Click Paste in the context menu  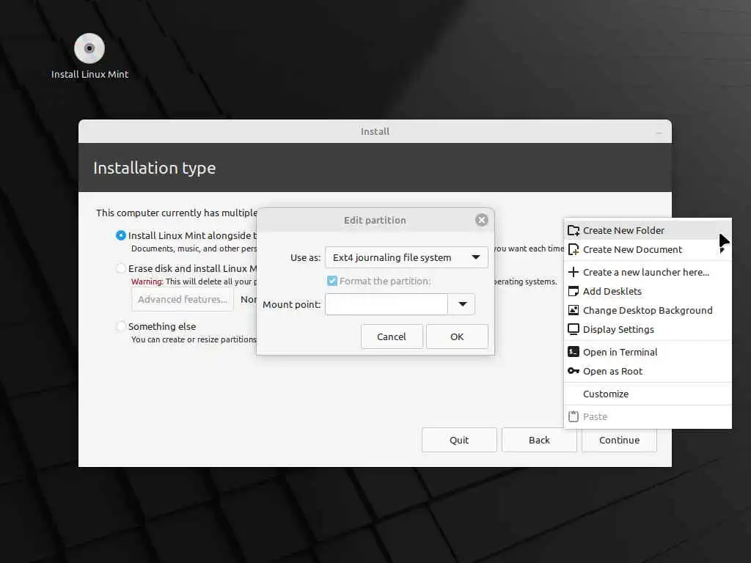pyautogui.click(x=648, y=417)
